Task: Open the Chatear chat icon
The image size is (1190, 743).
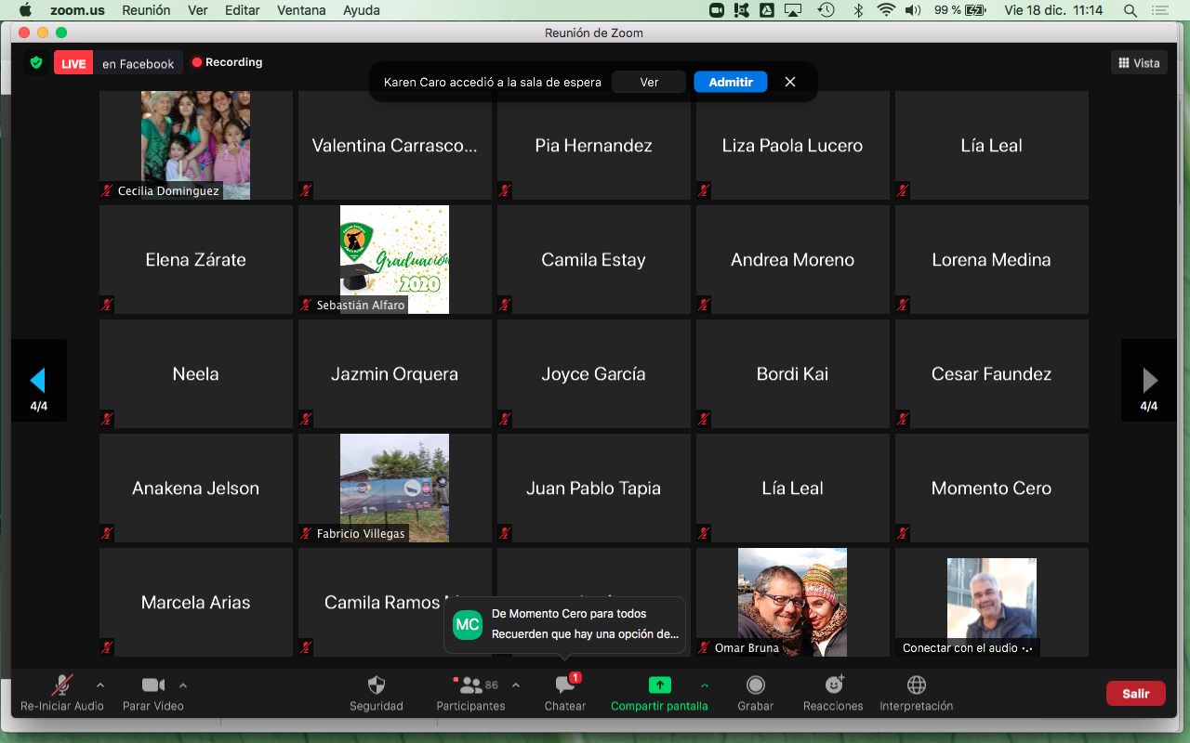Action: [565, 686]
